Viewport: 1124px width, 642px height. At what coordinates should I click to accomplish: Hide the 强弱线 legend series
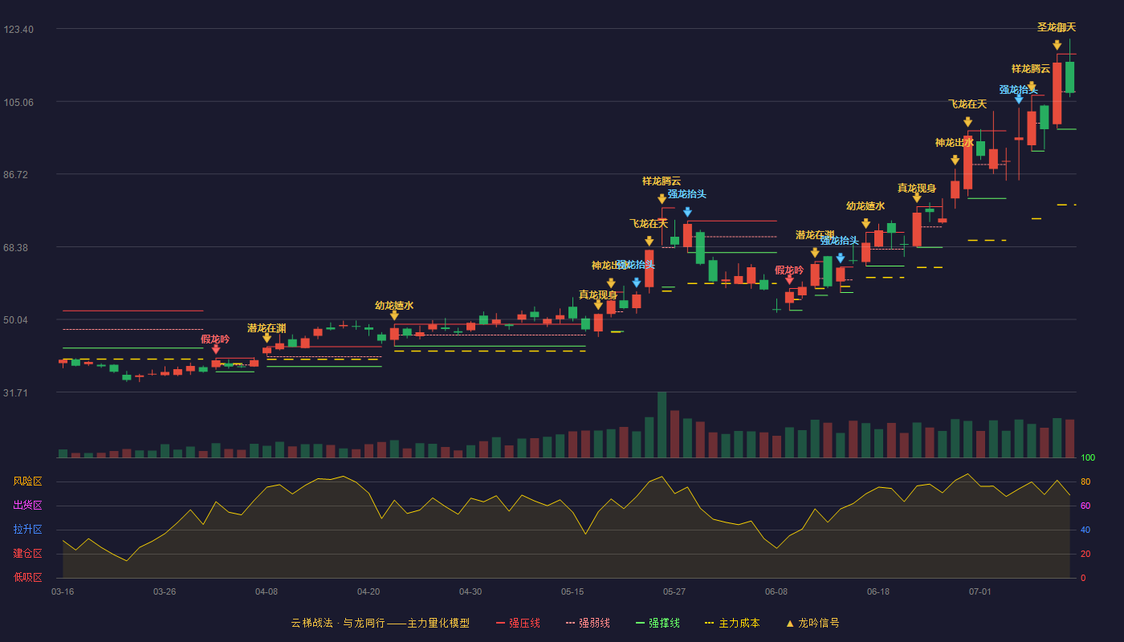[x=588, y=623]
